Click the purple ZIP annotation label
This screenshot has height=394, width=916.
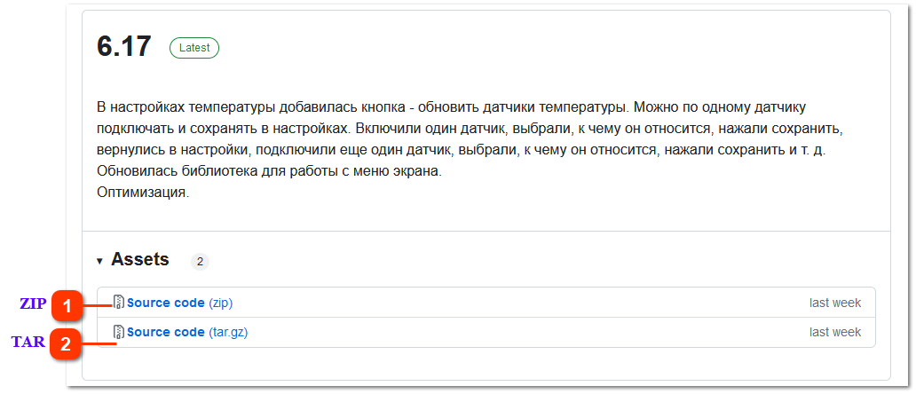point(34,304)
